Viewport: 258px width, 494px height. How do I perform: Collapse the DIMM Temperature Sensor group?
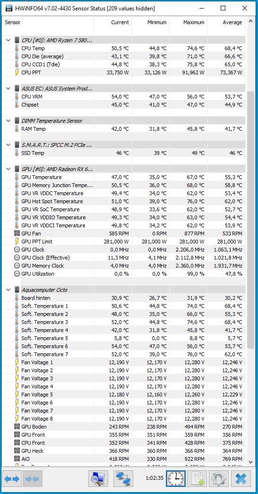pyautogui.click(x=8, y=121)
